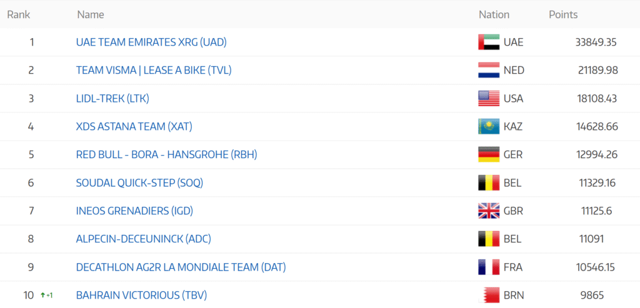Click the USA flag icon
Screen dimensions: 640x308
click(489, 99)
